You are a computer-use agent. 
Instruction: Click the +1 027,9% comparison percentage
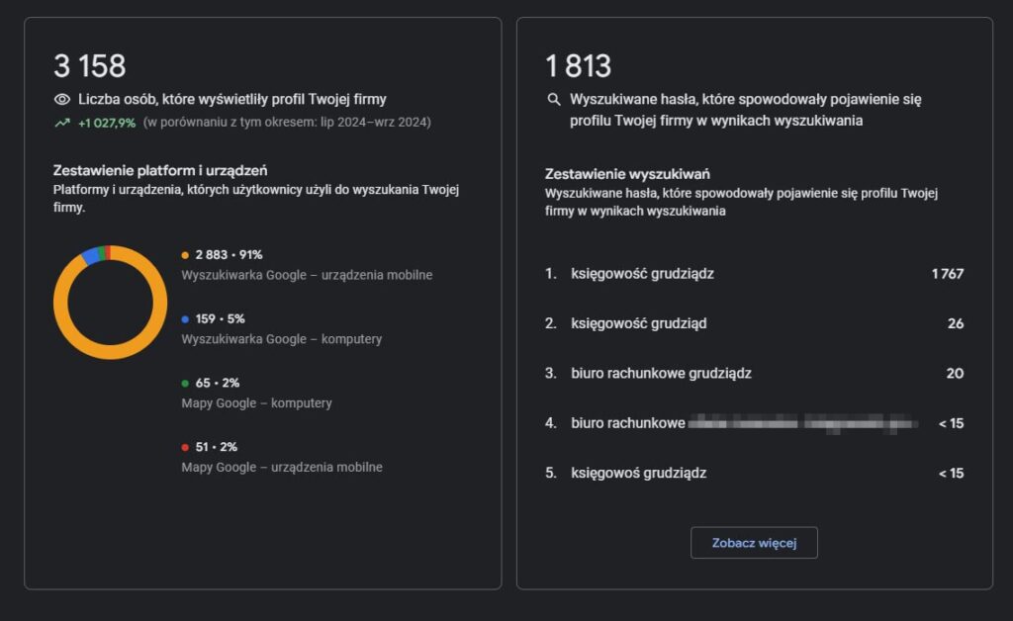pyautogui.click(x=105, y=123)
